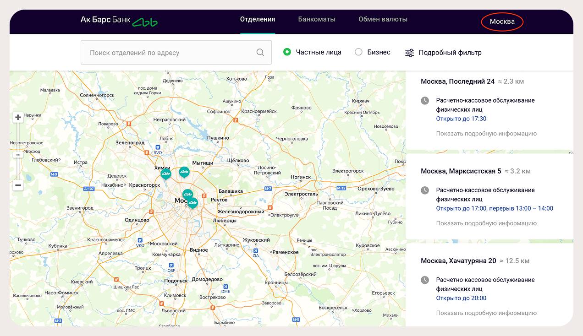583x336 pixels.
Task: Open the Москва city selector
Action: click(x=502, y=22)
